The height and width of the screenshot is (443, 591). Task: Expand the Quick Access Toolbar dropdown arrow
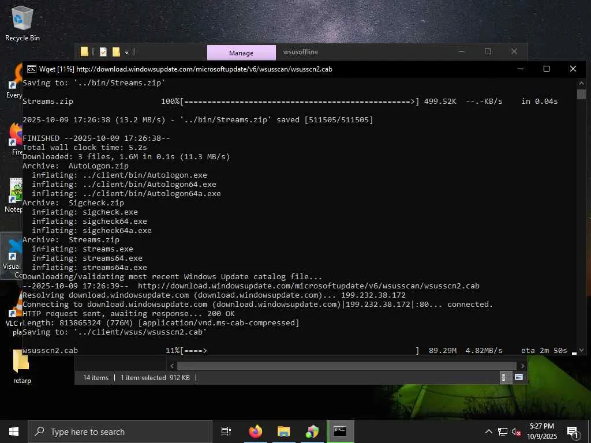126,52
